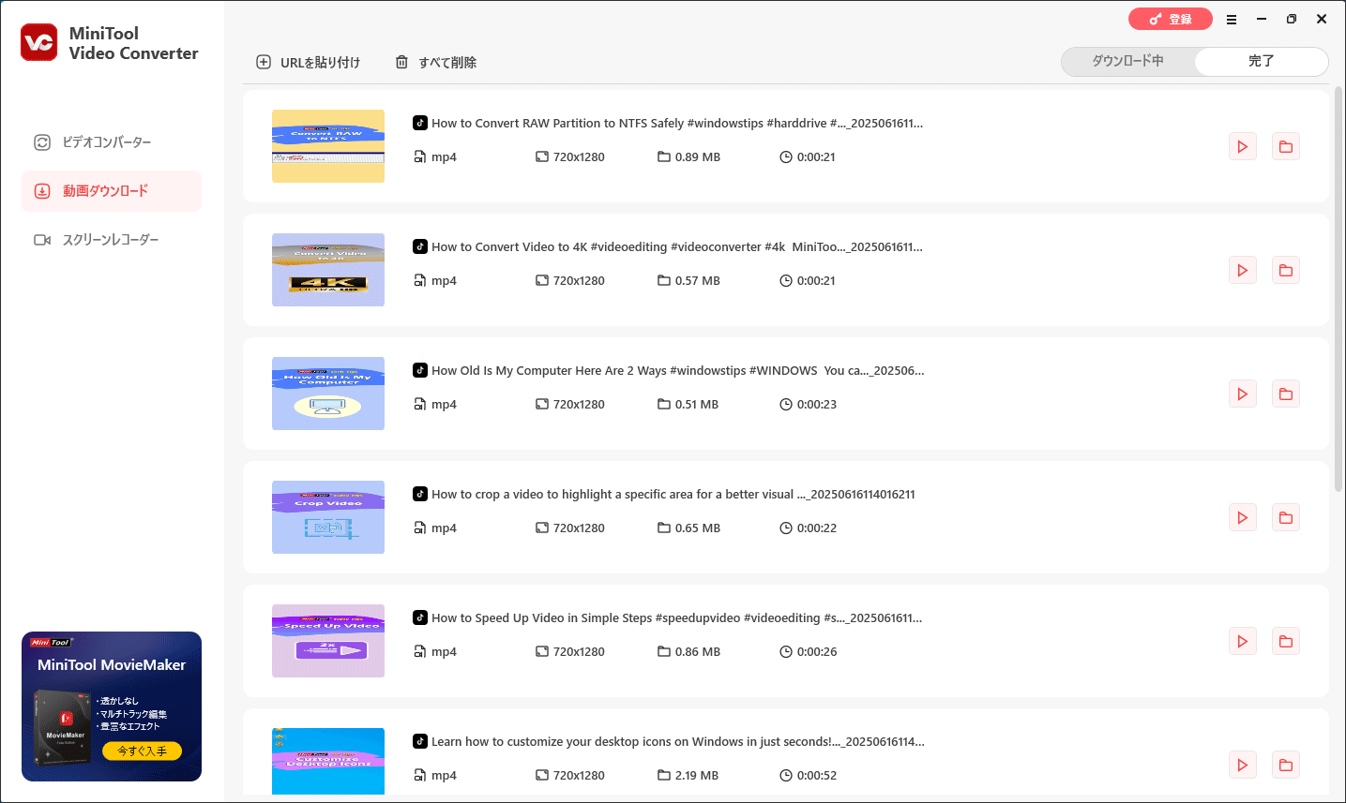The image size is (1346, 803).
Task: Play the crop a video download
Action: pyautogui.click(x=1243, y=518)
